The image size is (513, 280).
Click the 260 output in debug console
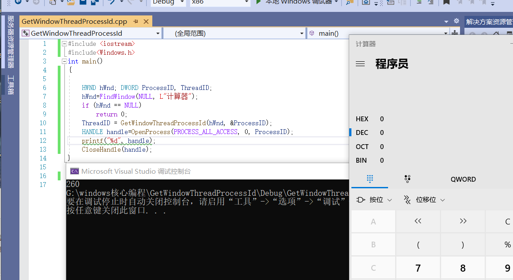click(x=73, y=184)
